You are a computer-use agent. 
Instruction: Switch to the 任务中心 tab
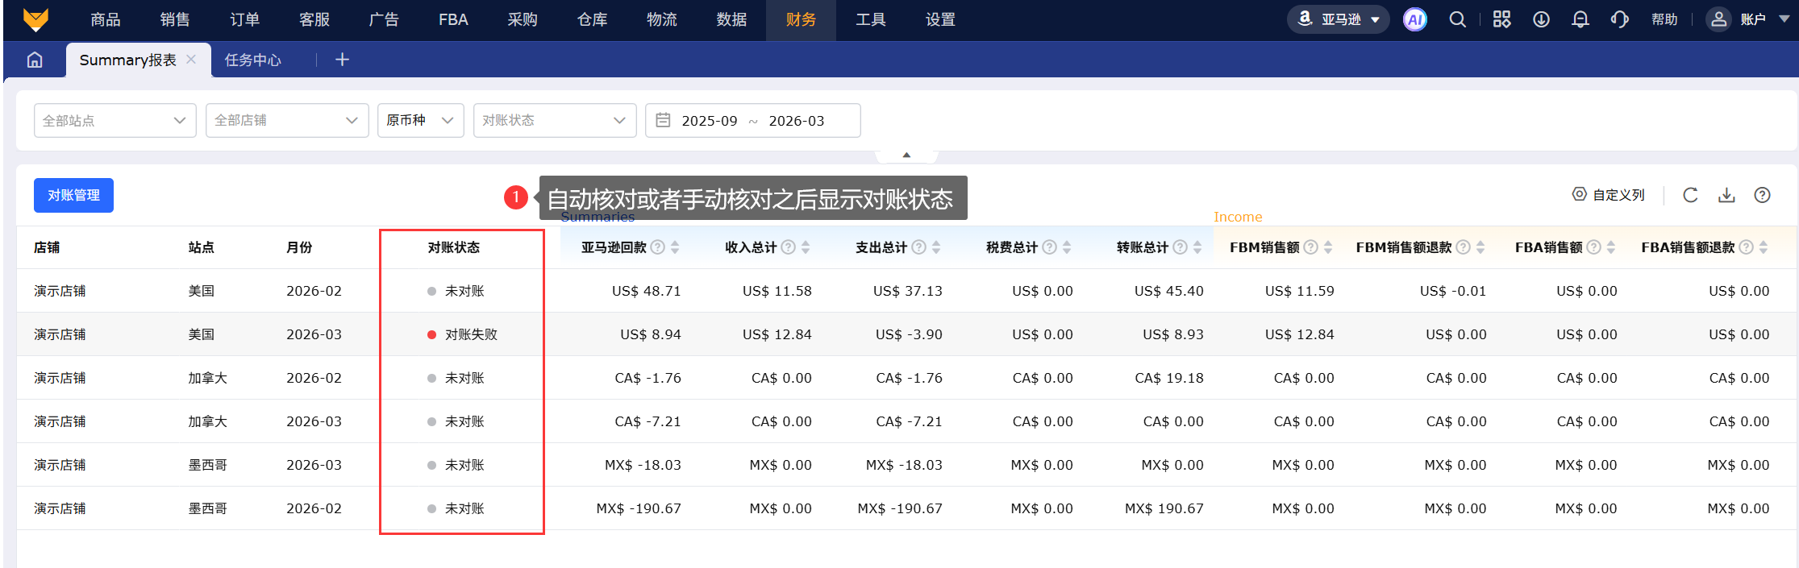[252, 60]
